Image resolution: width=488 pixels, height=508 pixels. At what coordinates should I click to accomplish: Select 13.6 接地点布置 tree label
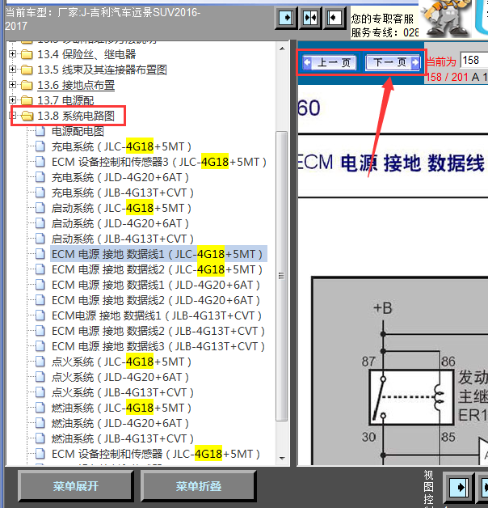(76, 85)
